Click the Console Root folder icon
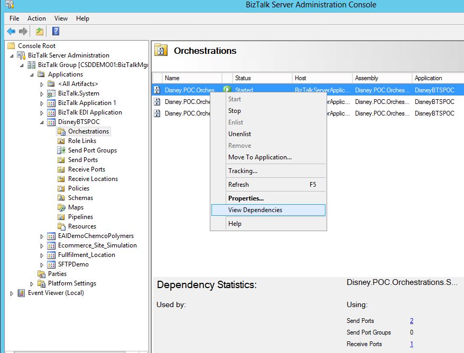 tap(11, 45)
